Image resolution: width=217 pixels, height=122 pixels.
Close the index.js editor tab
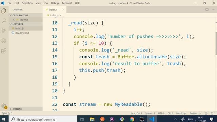click(63, 9)
